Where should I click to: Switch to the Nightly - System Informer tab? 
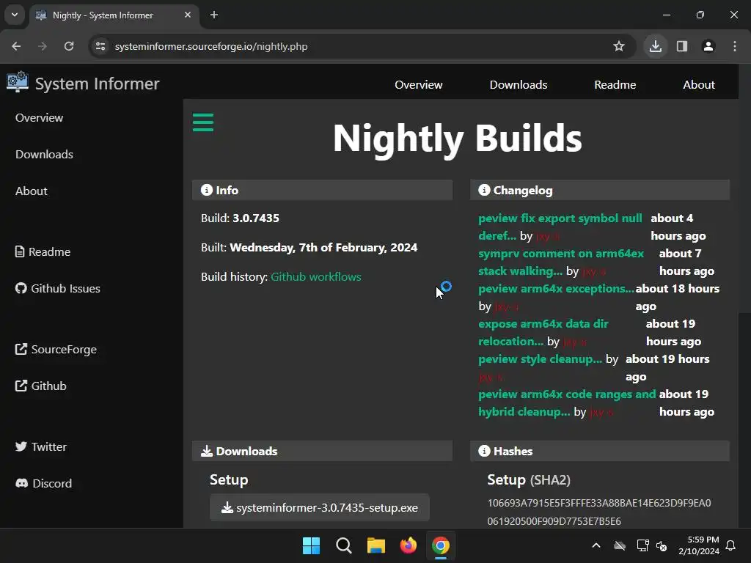pyautogui.click(x=112, y=15)
